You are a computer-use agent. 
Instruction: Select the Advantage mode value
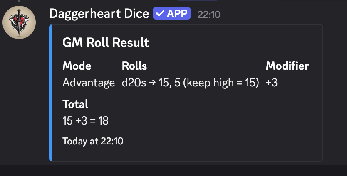coord(89,83)
